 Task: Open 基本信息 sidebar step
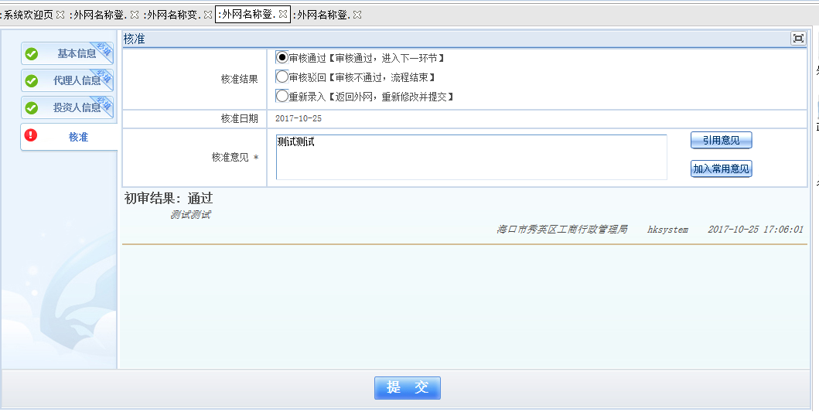(67, 53)
